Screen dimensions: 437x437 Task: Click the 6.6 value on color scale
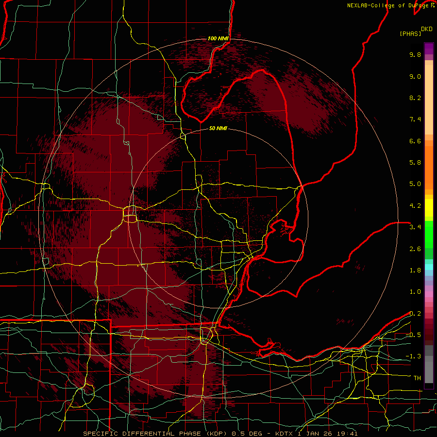pyautogui.click(x=415, y=141)
